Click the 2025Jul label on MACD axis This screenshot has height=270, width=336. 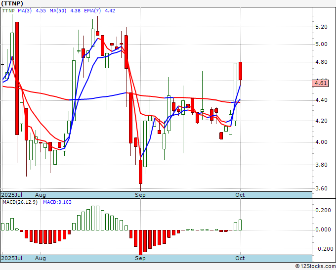point(12,259)
